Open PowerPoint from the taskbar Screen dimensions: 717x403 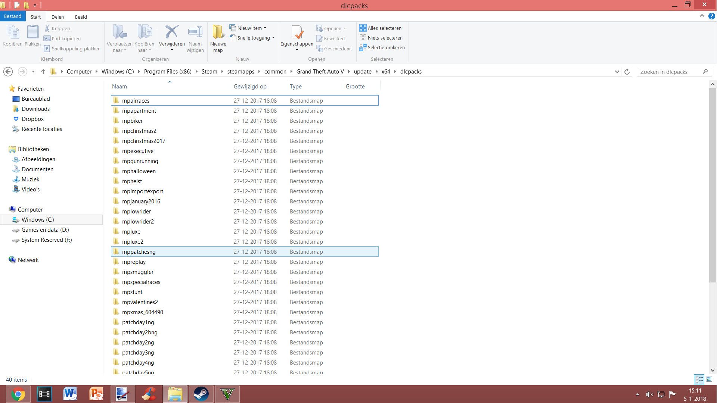tap(96, 394)
